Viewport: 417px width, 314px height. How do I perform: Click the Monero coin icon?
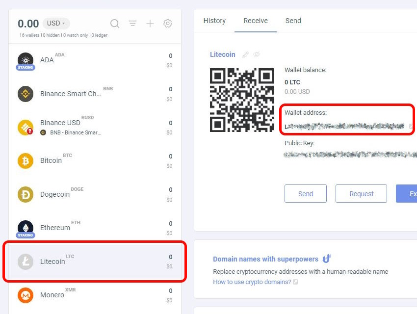pos(26,295)
